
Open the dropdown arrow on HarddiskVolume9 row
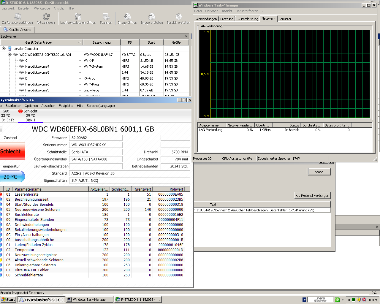(80, 66)
